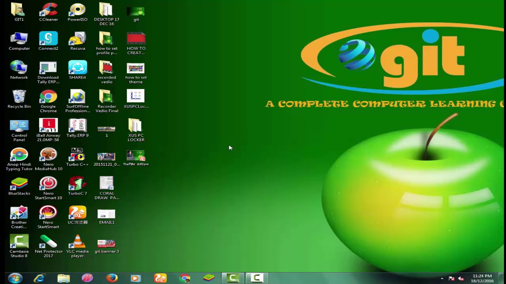
Task: Open CCleaner desktop shortcut
Action: tap(48, 12)
